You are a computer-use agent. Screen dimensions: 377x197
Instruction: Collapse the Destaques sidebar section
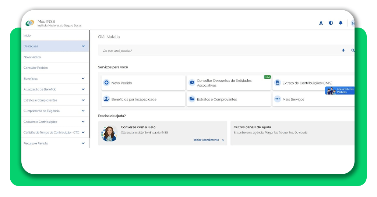(x=83, y=46)
